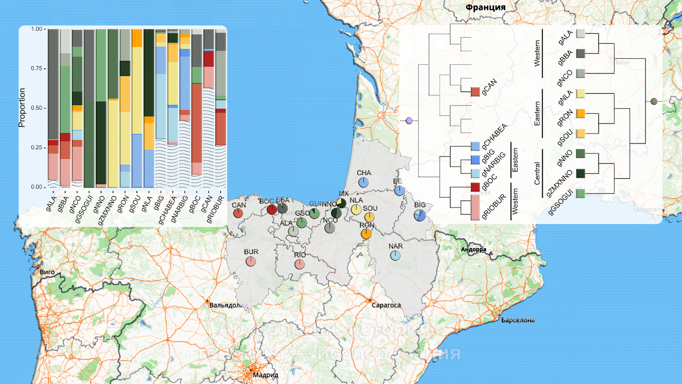Click the gBOC stacked bar in the chart
This screenshot has width=682, height=384.
[x=197, y=108]
